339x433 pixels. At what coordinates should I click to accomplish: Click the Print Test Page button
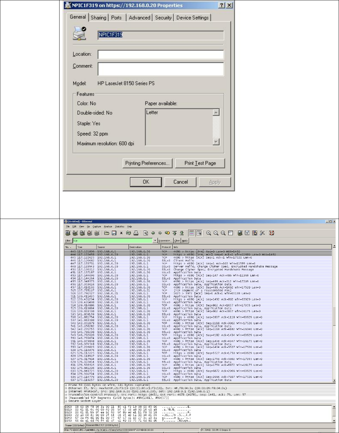coord(200,163)
